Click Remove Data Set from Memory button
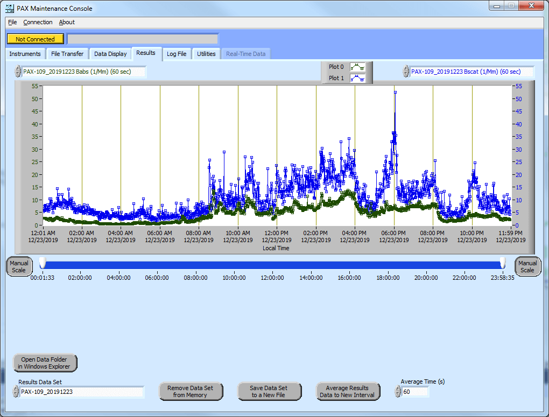 [x=191, y=391]
